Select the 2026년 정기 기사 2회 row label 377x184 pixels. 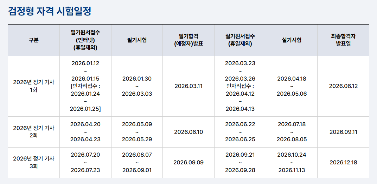coord(34,132)
